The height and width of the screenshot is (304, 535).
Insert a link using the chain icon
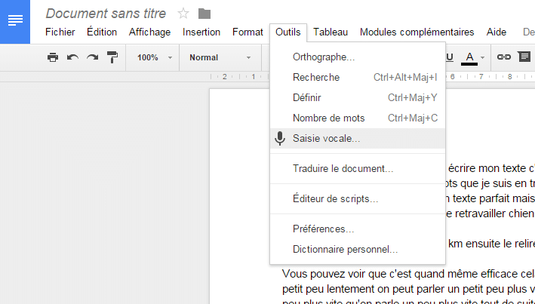point(503,57)
